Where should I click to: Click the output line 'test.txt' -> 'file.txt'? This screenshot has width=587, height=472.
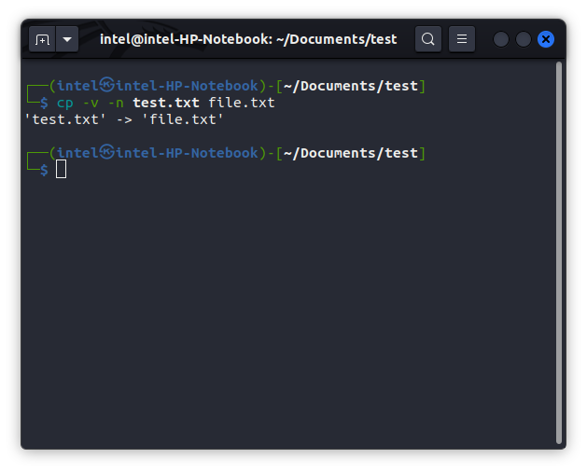[123, 119]
